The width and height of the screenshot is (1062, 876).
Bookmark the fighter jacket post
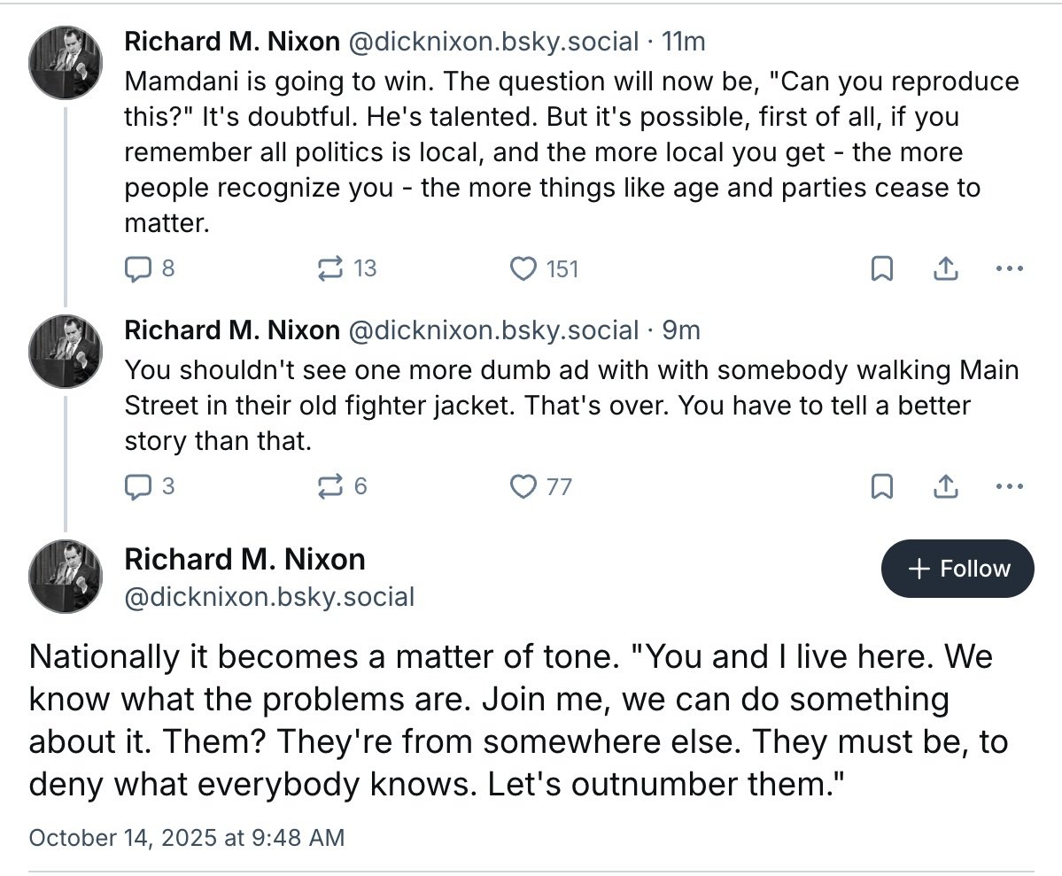(x=881, y=486)
